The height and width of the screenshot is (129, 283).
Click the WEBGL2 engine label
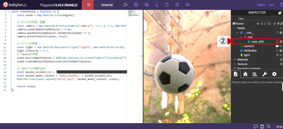click(x=261, y=5)
